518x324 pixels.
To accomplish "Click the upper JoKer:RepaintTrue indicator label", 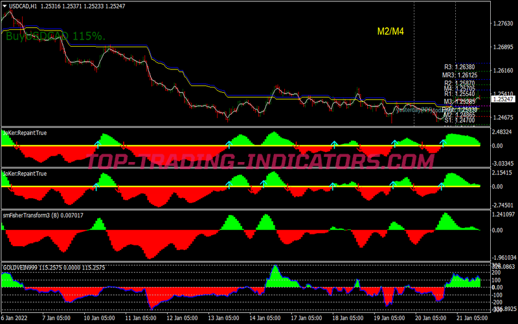I will coord(25,133).
